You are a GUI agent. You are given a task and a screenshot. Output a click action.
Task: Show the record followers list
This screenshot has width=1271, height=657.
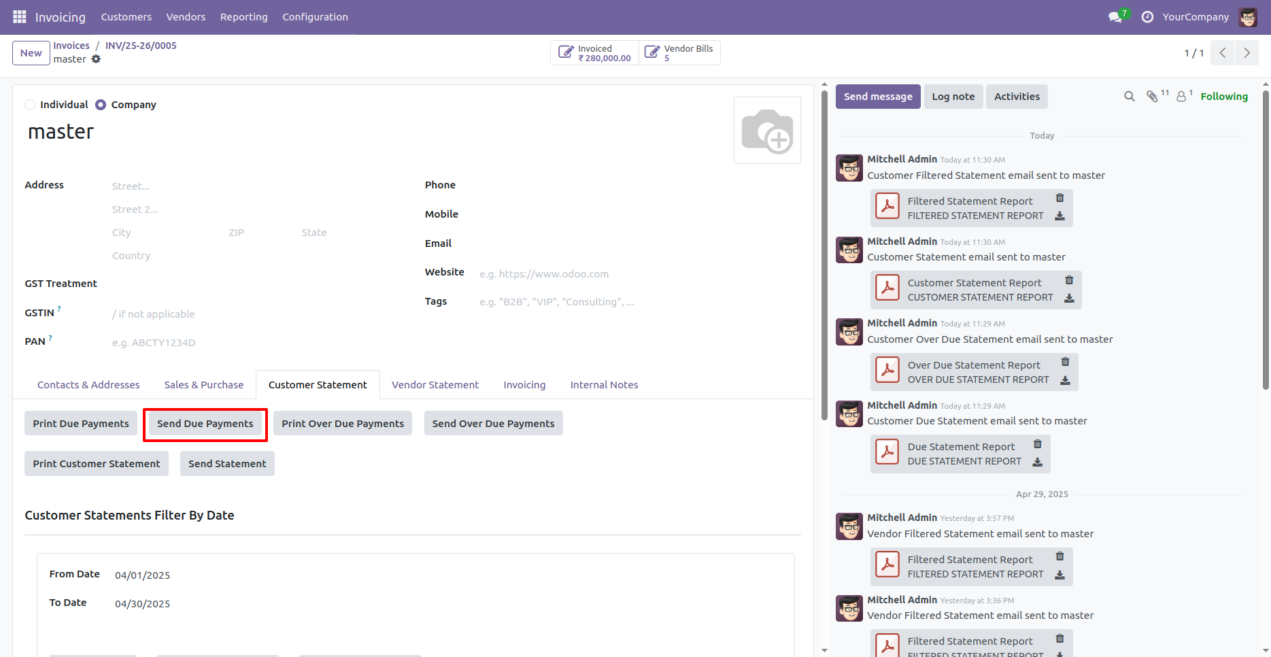(x=1181, y=97)
